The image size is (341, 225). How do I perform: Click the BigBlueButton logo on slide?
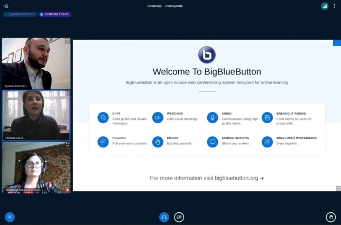click(207, 55)
